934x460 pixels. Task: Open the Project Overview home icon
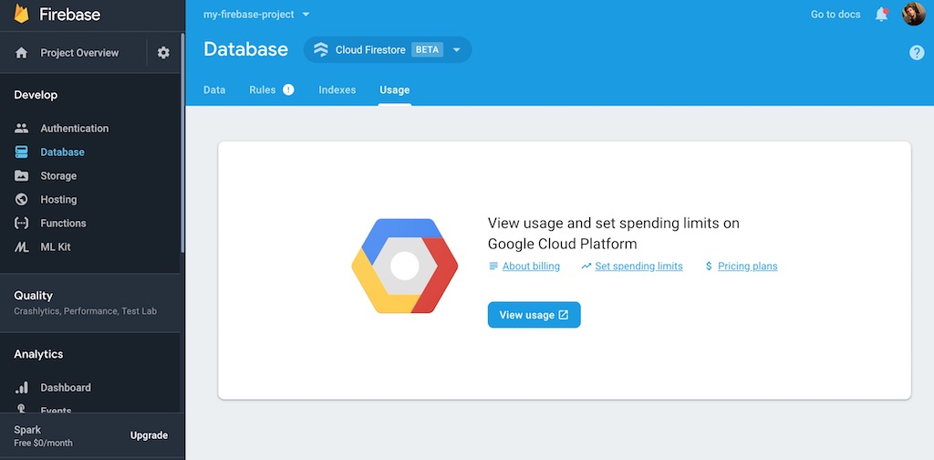22,53
